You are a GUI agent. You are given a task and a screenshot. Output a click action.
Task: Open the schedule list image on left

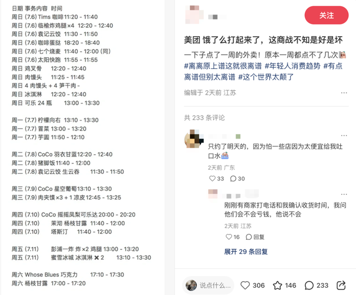click(x=83, y=147)
